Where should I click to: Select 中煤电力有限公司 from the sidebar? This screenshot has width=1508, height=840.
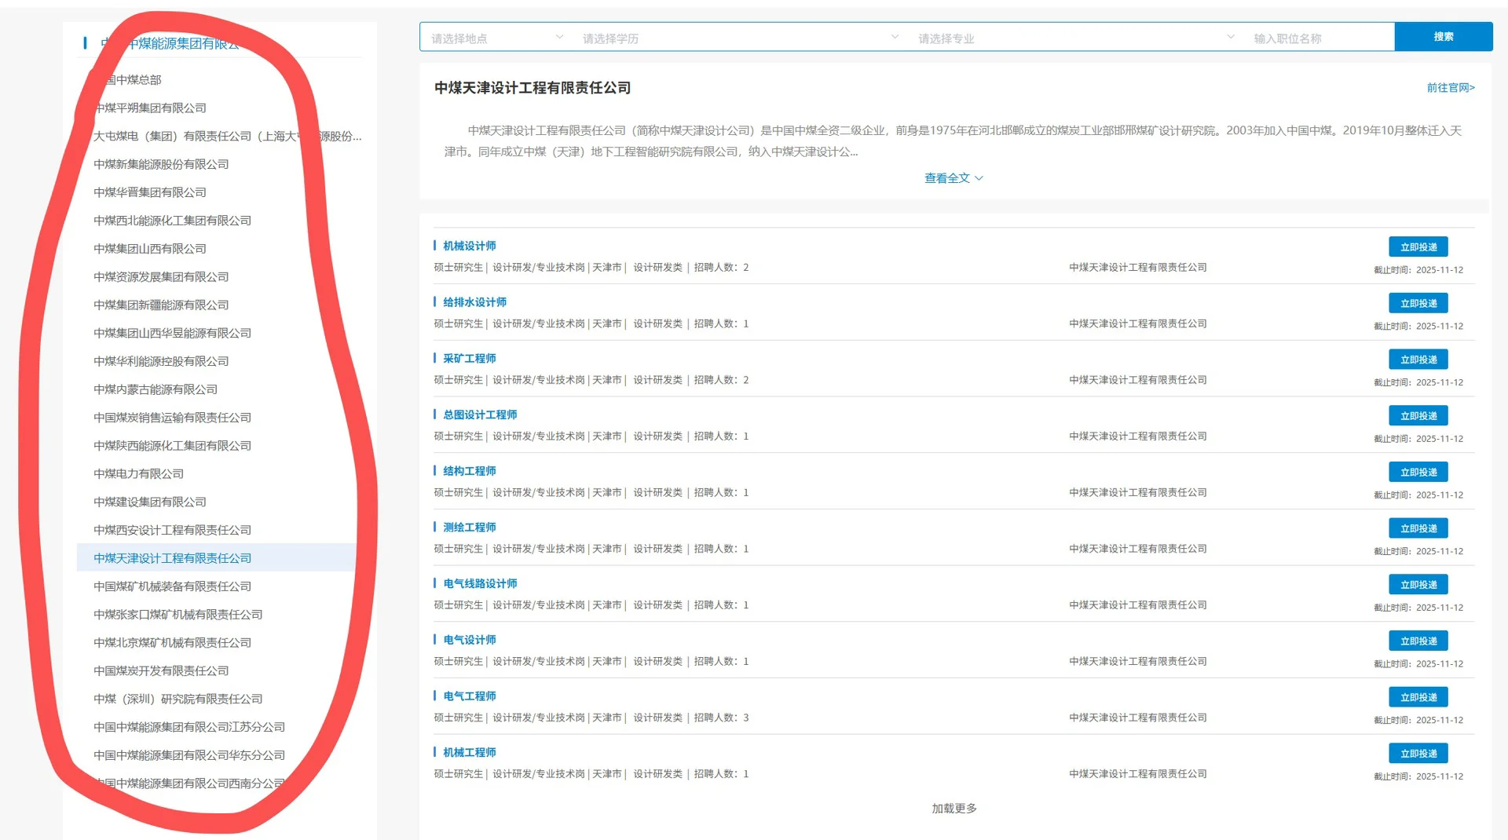tap(138, 473)
